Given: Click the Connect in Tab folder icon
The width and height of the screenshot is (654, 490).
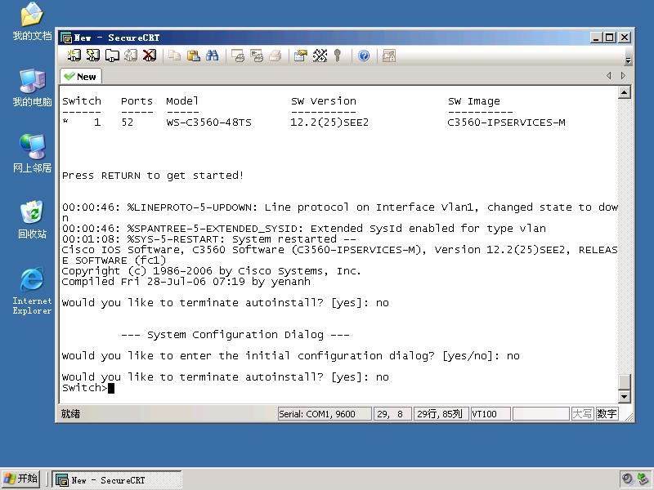Looking at the screenshot, I should tap(112, 56).
